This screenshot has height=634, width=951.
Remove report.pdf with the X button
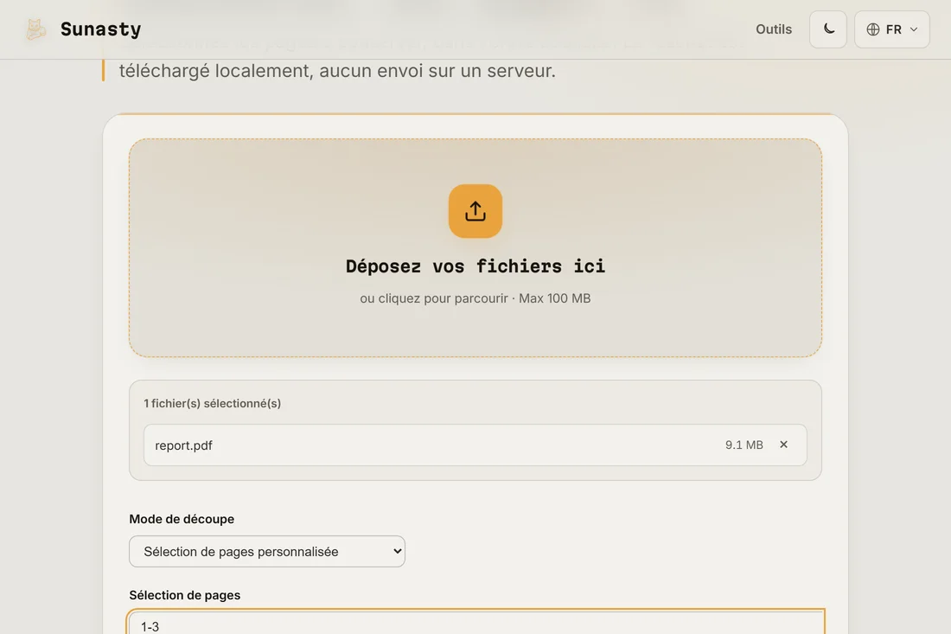783,445
